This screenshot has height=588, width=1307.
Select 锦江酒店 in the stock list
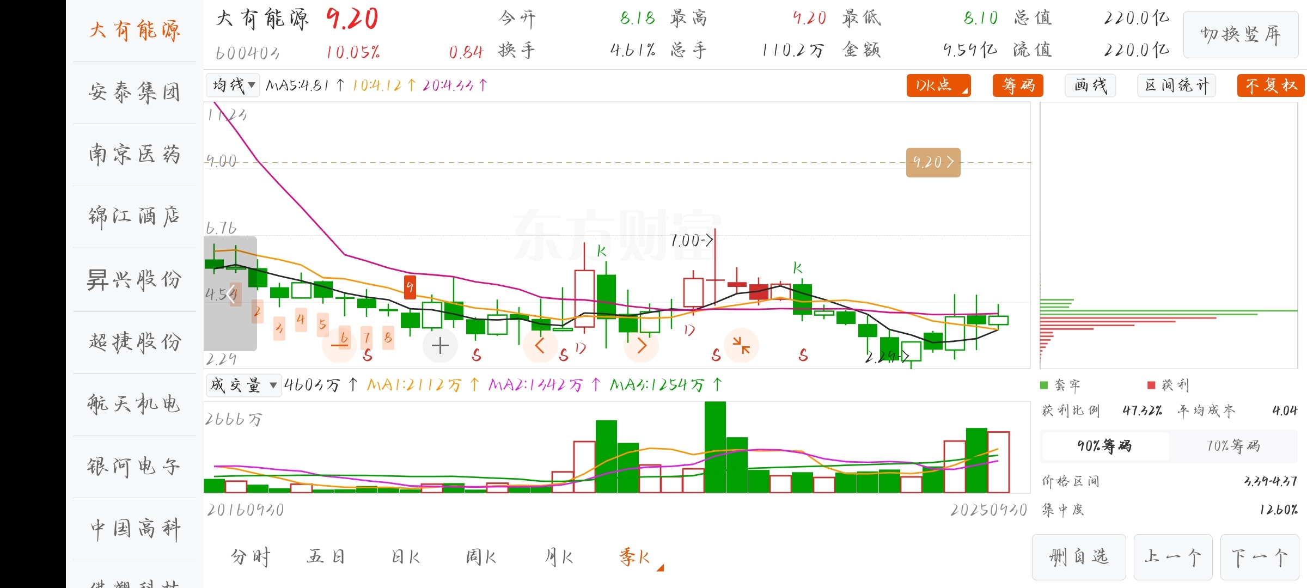tap(134, 217)
